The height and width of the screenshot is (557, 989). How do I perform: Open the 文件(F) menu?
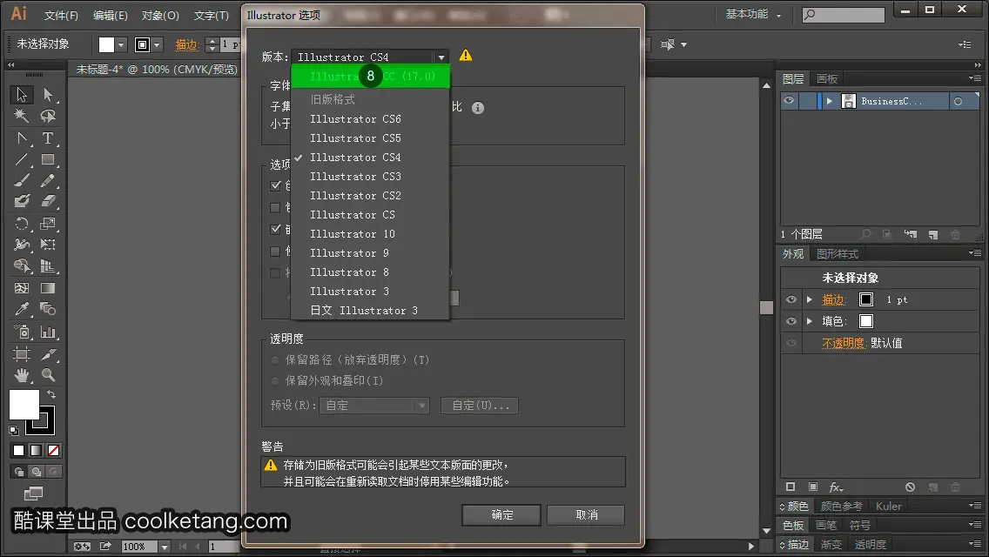point(61,15)
